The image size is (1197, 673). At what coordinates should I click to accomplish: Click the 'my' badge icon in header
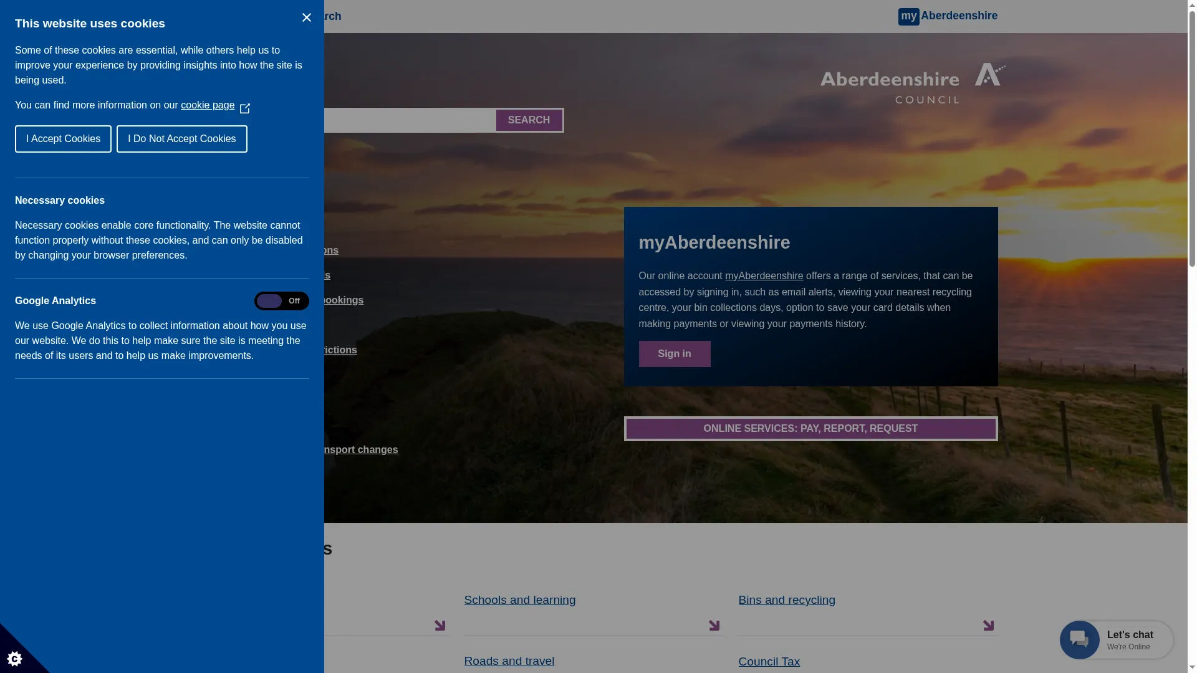coord(908,16)
